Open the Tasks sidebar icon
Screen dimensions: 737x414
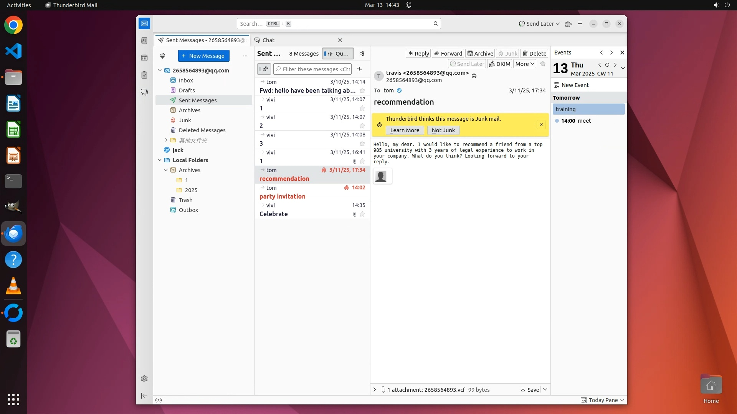(x=144, y=75)
